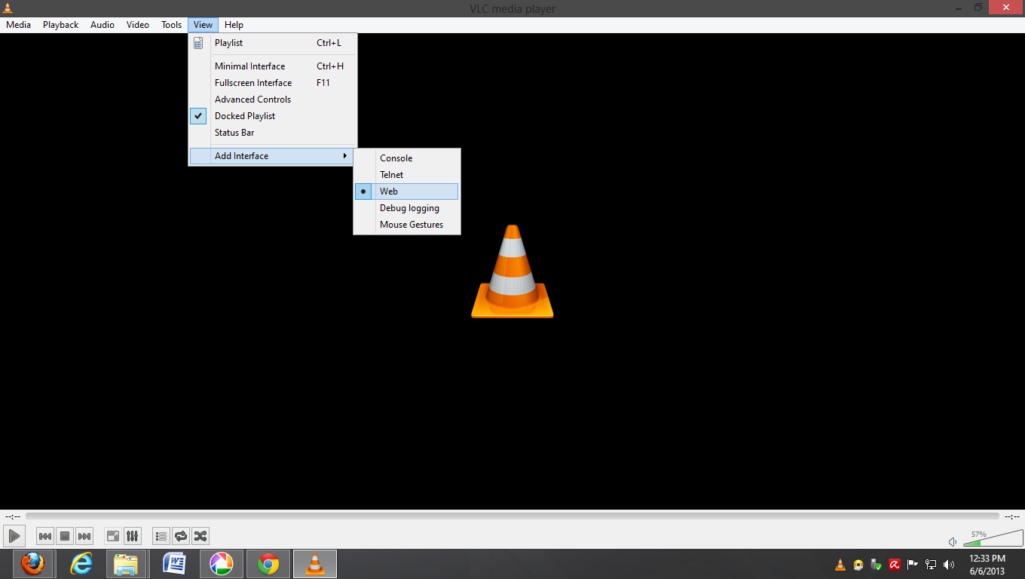Mute audio via speaker icon
Screen dimensions: 1025x579
click(x=953, y=541)
